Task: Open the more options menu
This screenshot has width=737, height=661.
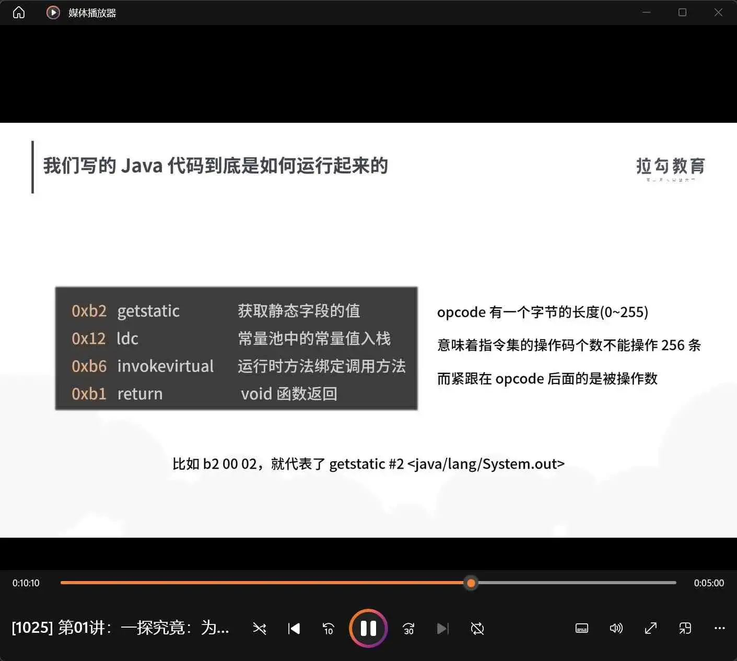Action: coord(719,629)
